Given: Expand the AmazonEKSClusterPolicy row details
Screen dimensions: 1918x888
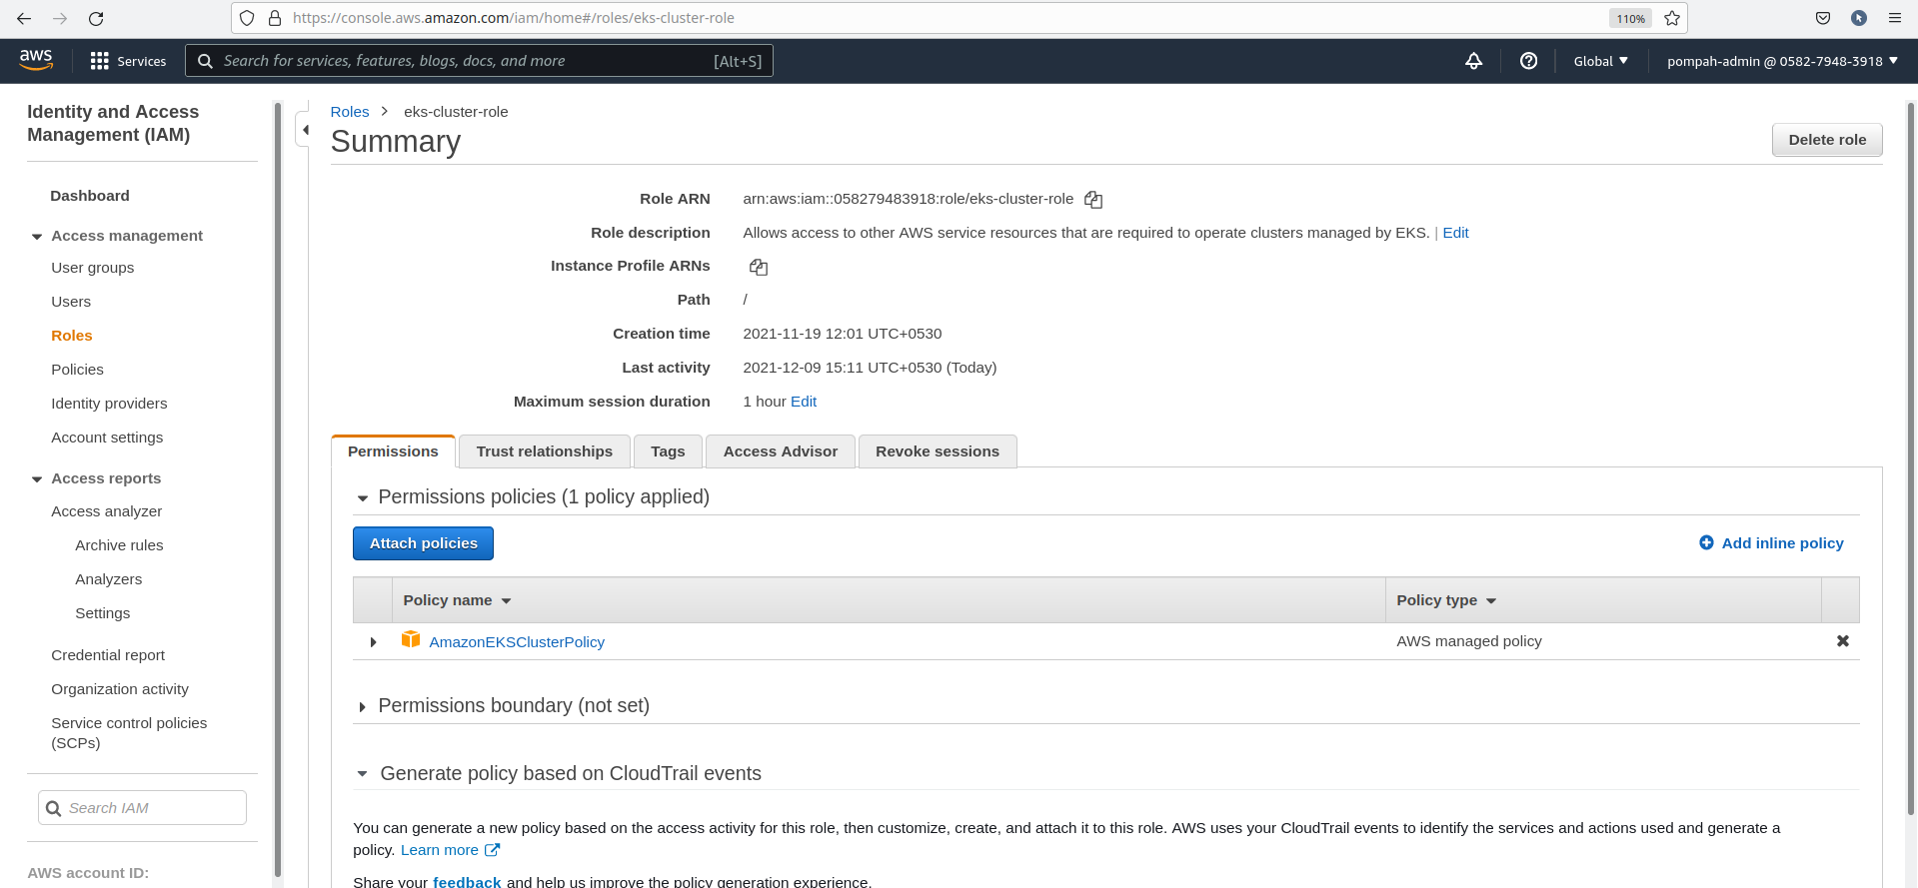Looking at the screenshot, I should [x=373, y=642].
